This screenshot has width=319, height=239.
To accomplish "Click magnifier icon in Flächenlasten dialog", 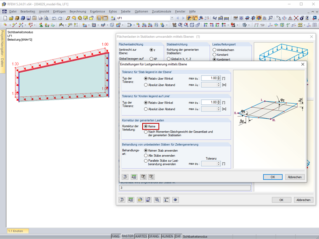I will coord(157,200).
